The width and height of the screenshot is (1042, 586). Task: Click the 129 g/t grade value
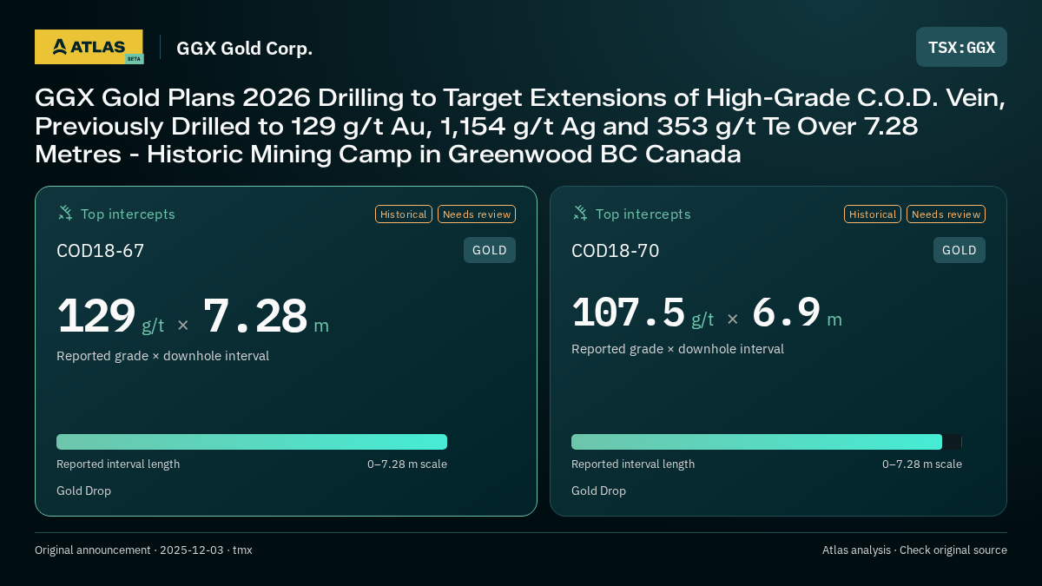(x=110, y=317)
